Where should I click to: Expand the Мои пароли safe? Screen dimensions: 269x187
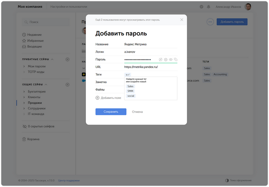(24, 66)
